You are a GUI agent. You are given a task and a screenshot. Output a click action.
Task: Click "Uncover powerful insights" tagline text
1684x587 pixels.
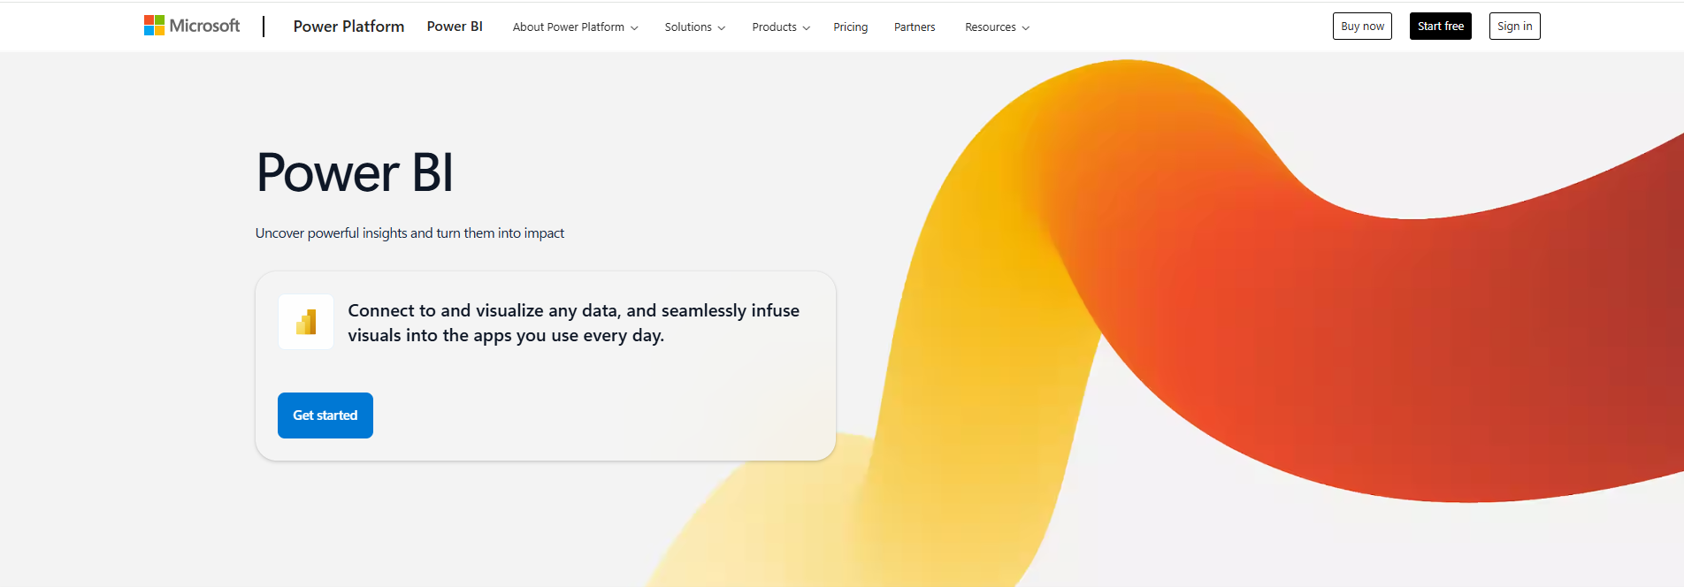point(410,233)
